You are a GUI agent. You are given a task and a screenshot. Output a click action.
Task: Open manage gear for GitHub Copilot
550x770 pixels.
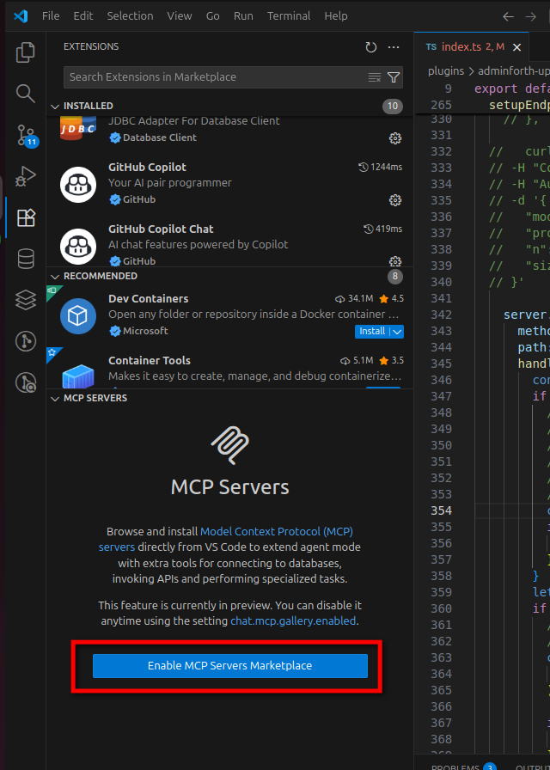395,200
